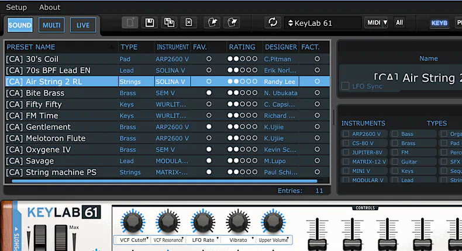Sort presets by INSTRUMENT column header
The height and width of the screenshot is (251, 462).
coord(173,47)
